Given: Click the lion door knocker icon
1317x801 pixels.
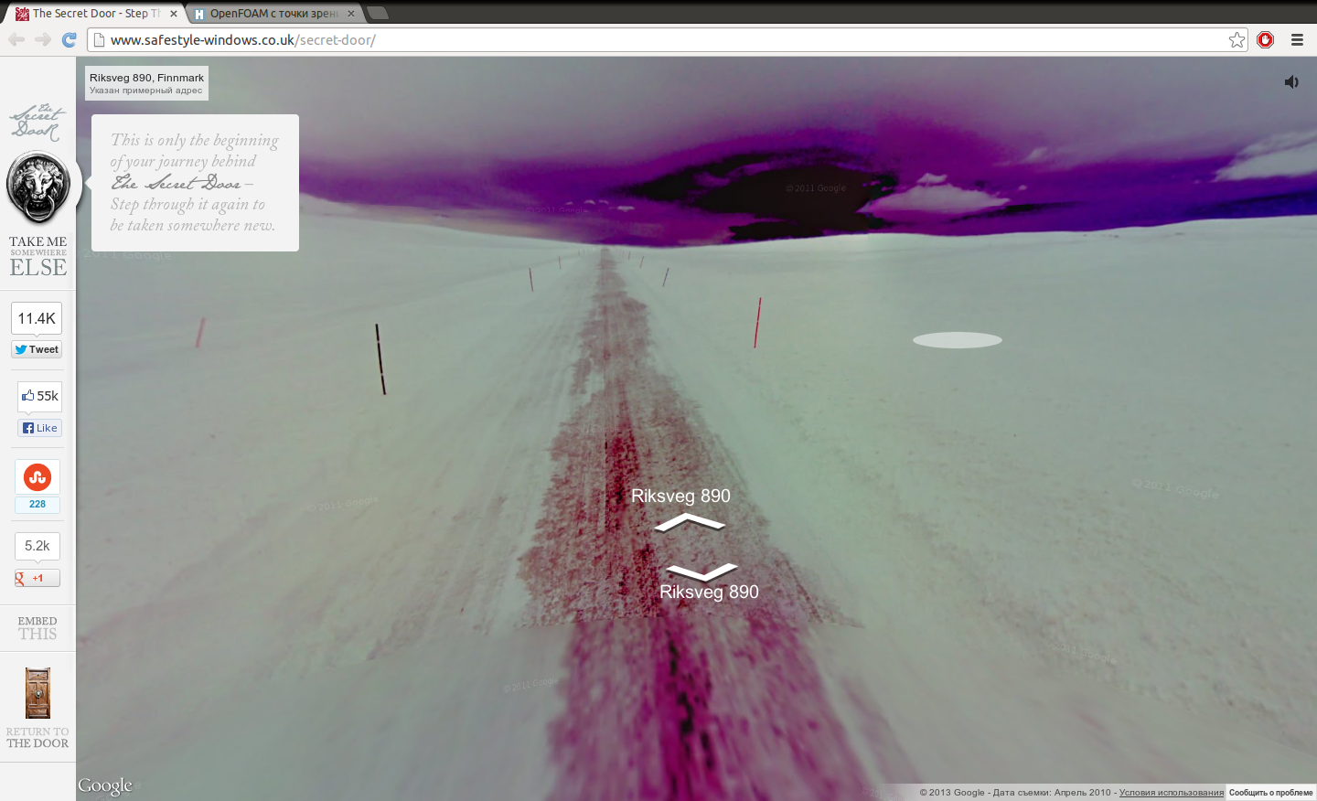Looking at the screenshot, I should (38, 187).
